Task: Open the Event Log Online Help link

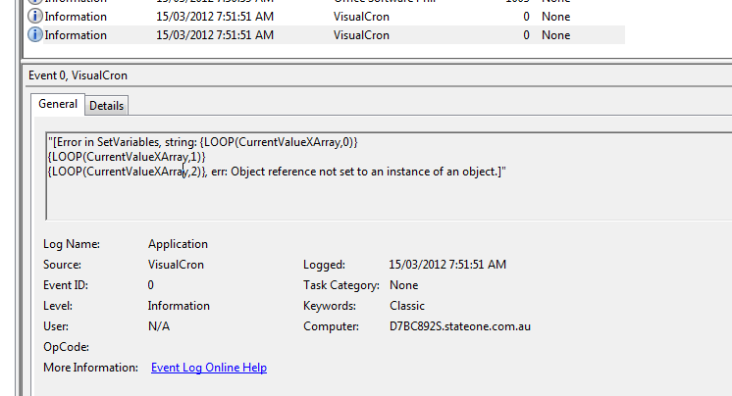Action: 208,368
